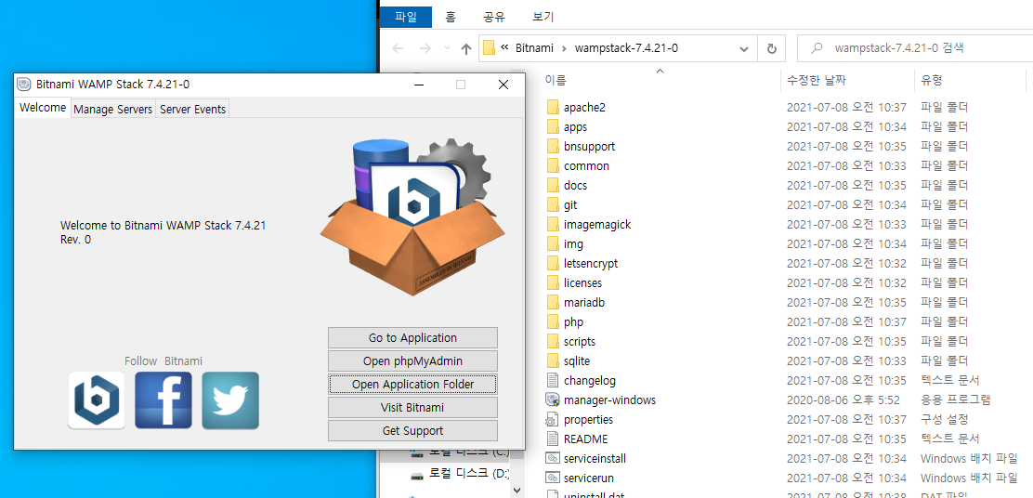Click the Visit Bitnami button

[413, 408]
